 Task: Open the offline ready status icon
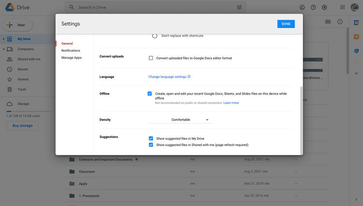point(302,7)
